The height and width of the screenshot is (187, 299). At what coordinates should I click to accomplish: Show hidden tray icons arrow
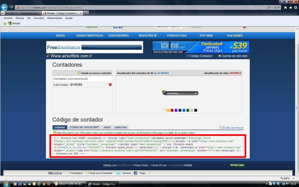pyautogui.click(x=267, y=184)
